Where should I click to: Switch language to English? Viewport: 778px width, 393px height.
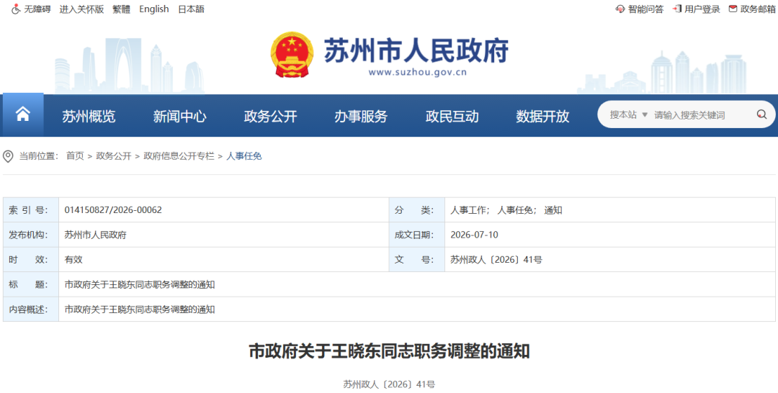click(154, 9)
